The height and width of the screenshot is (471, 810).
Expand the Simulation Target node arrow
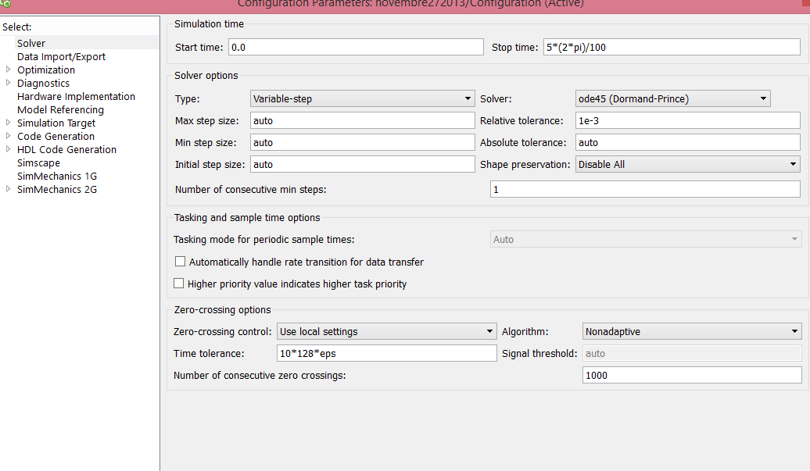click(x=9, y=123)
